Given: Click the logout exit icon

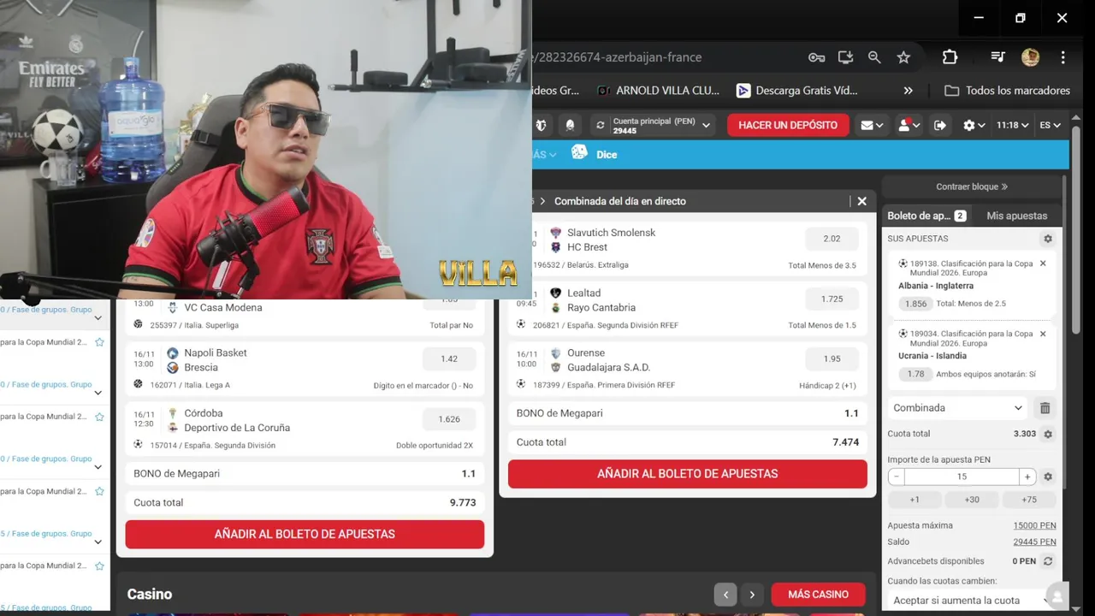Looking at the screenshot, I should tap(940, 125).
